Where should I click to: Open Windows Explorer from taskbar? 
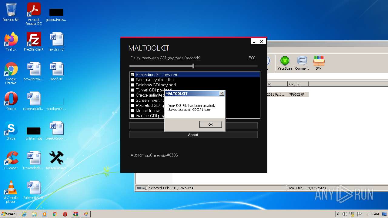tap(34, 214)
